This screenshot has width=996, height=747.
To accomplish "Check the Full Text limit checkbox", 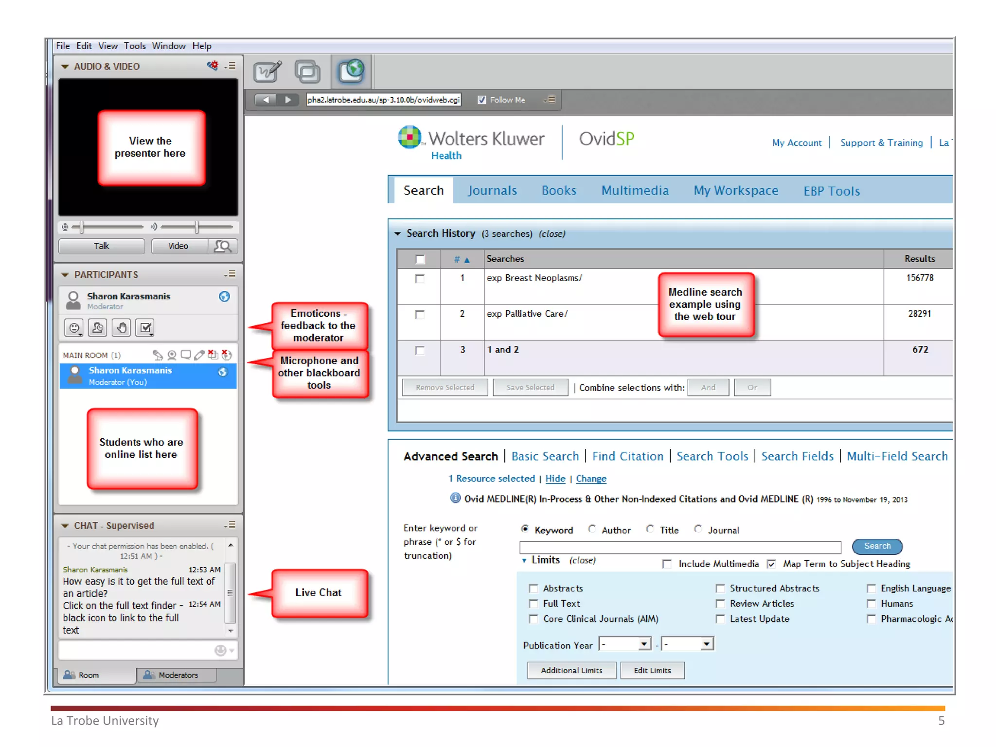I will tap(534, 604).
